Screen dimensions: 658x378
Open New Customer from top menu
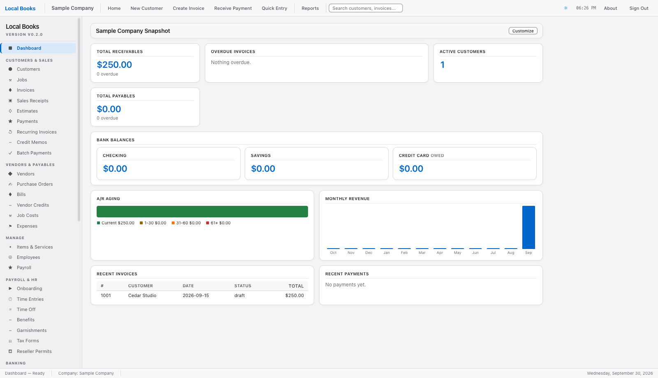146,8
